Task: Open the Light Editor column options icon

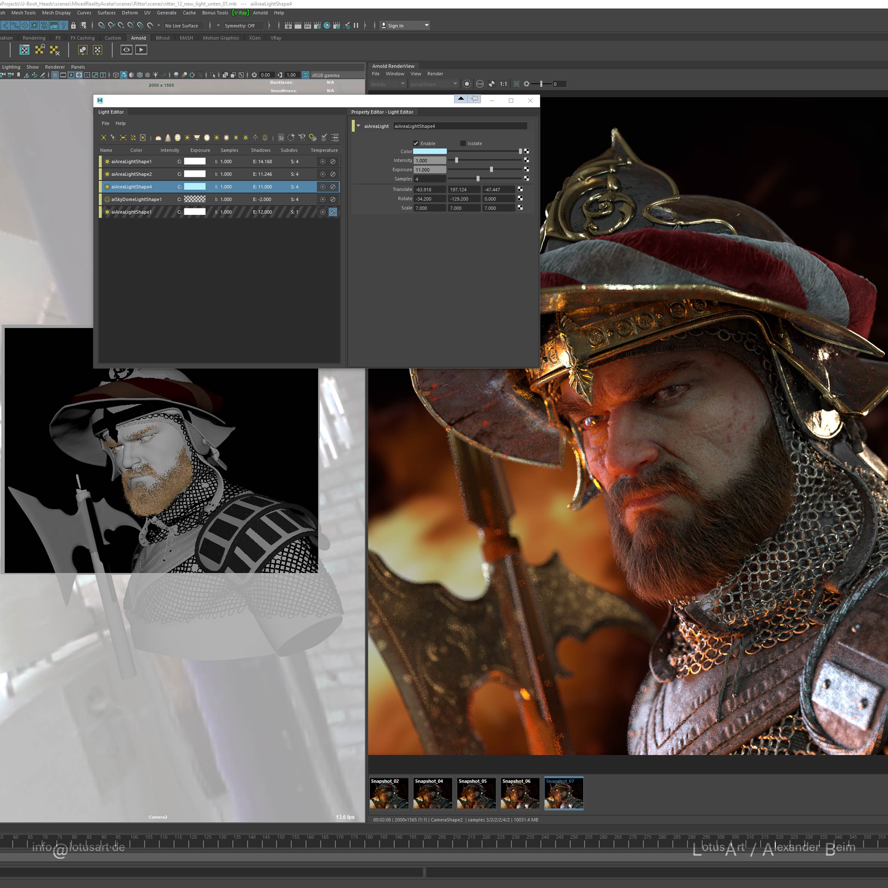Action: pos(335,138)
